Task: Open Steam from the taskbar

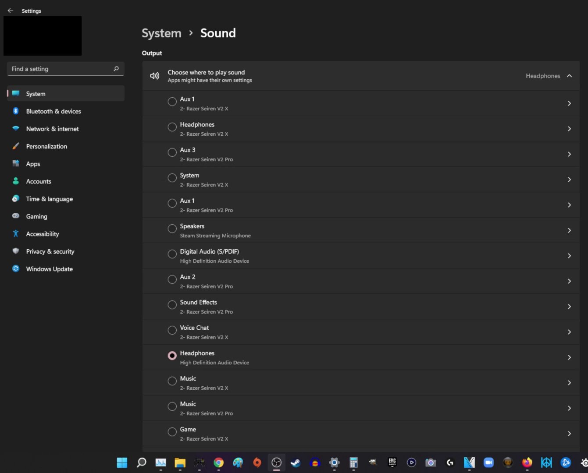Action: point(296,462)
